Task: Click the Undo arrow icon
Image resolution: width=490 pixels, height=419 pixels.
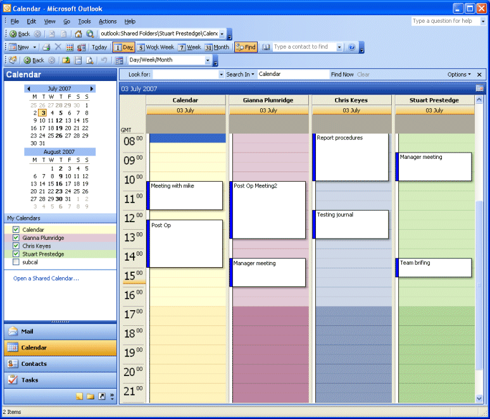Action: 104,60
